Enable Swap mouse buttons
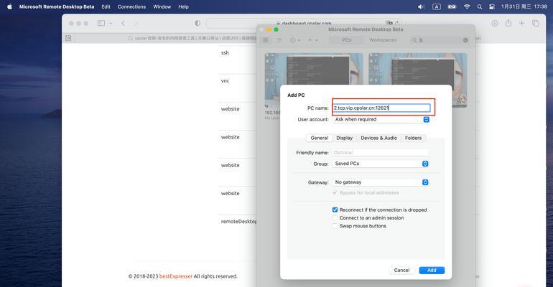The height and width of the screenshot is (287, 553). (335, 226)
